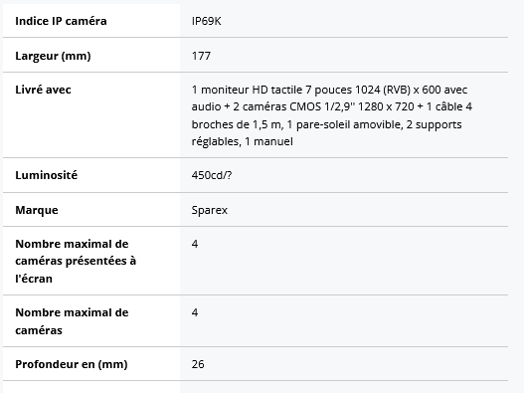
Task: Click the Sparex brand value
Action: click(210, 210)
